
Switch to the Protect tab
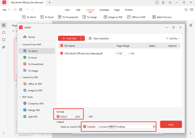(129, 10)
